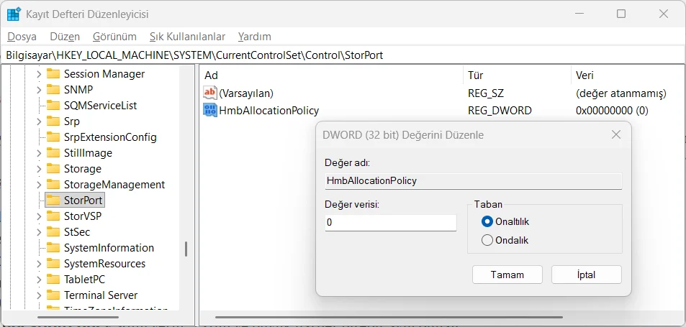686x327 pixels.
Task: Open the Dosya menu
Action: [x=22, y=36]
